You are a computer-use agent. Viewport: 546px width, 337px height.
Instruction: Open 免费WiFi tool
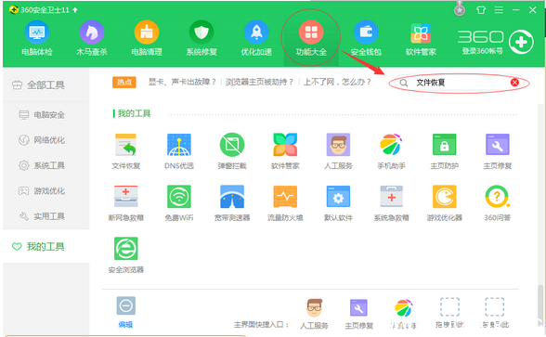[x=179, y=203]
